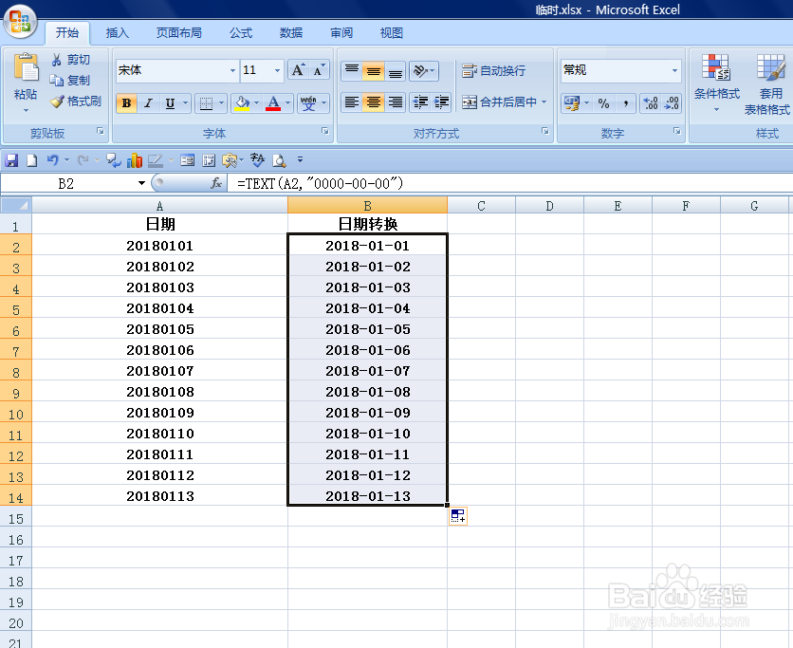Set bottom vertical alignment
Image resolution: width=793 pixels, height=648 pixels.
pyautogui.click(x=395, y=70)
